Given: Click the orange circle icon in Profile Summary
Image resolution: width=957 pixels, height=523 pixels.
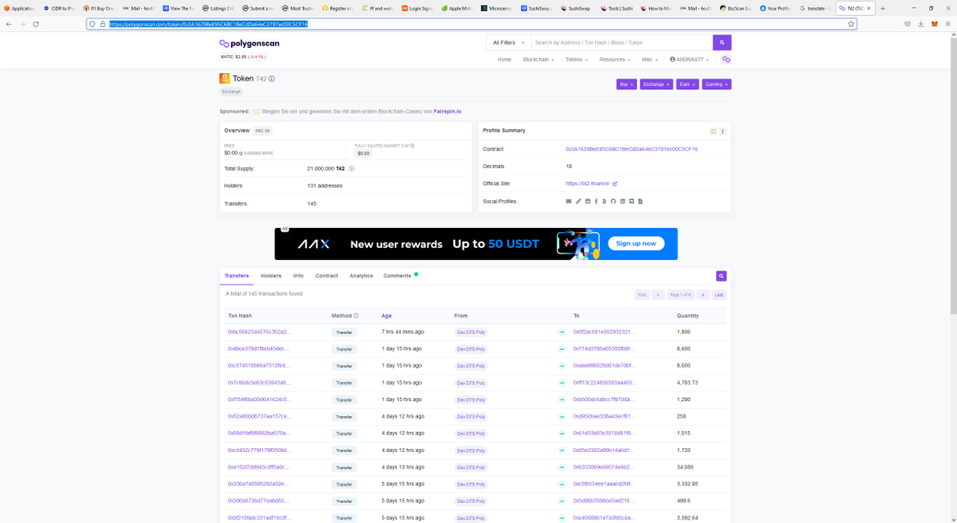Looking at the screenshot, I should click(x=713, y=131).
